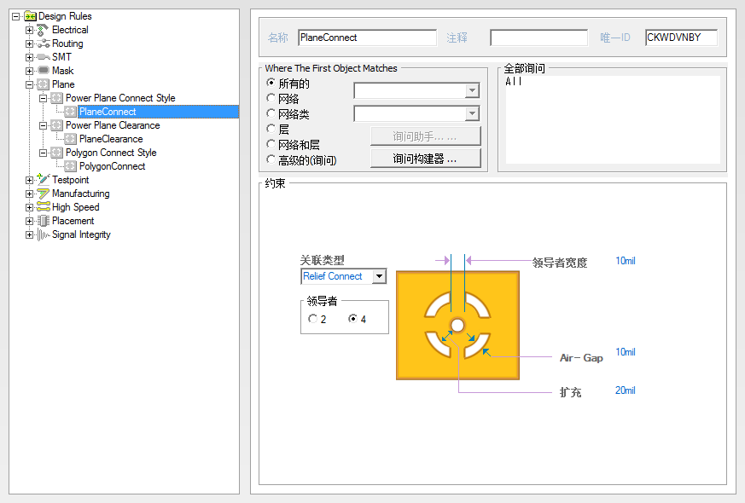Click the 名称 input field
Screen dimensions: 745x503
[x=367, y=38]
